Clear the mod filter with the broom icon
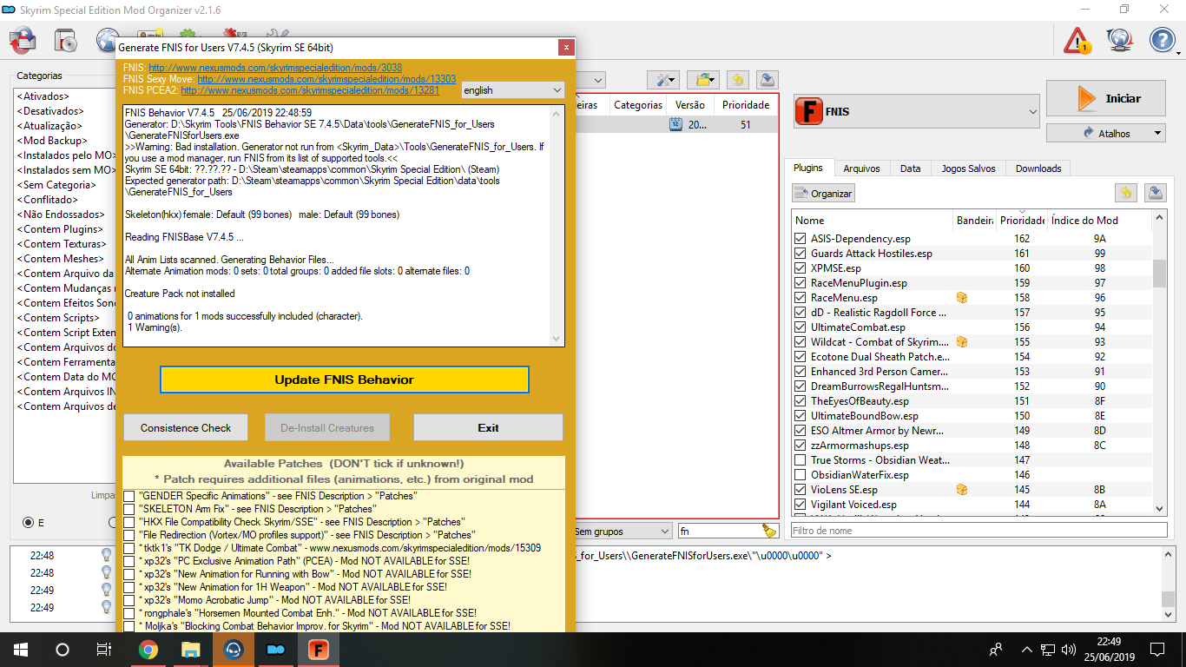The width and height of the screenshot is (1186, 667). (769, 531)
